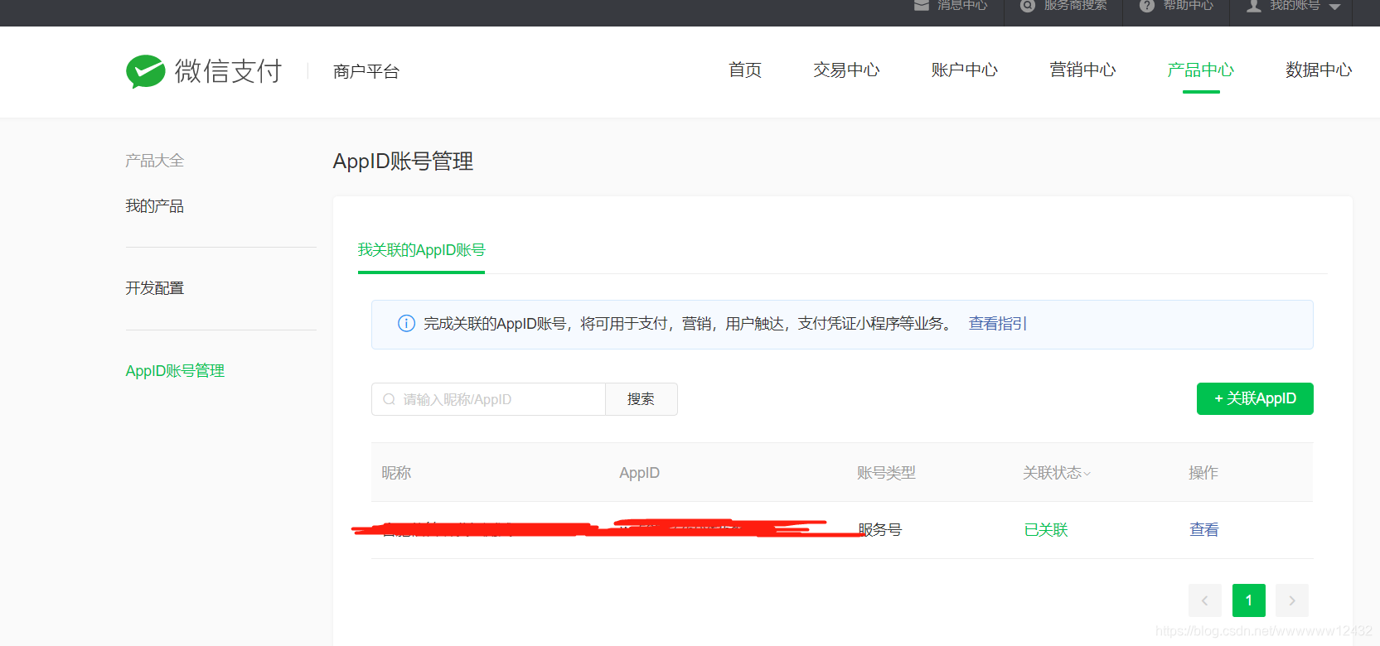Click the 服务号 account type cell

tap(880, 530)
